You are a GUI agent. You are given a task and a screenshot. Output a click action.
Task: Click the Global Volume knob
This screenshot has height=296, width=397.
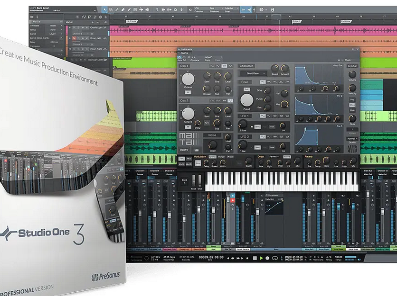pos(352,74)
